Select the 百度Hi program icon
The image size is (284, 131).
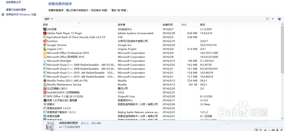click(x=45, y=104)
